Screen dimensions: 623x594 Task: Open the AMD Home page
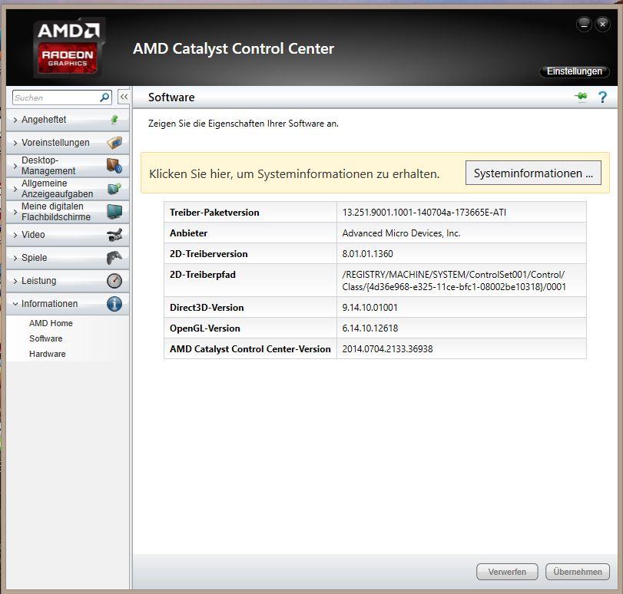(x=51, y=323)
